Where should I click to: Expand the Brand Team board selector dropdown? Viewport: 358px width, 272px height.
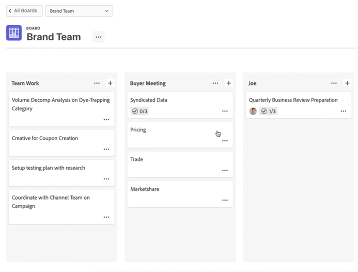point(79,11)
